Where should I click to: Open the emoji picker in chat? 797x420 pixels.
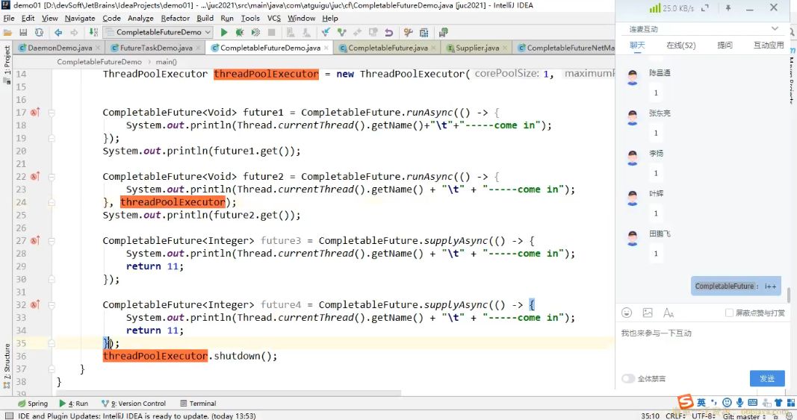627,313
